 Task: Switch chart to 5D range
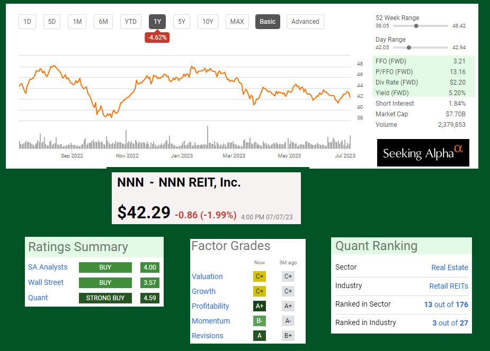(52, 22)
